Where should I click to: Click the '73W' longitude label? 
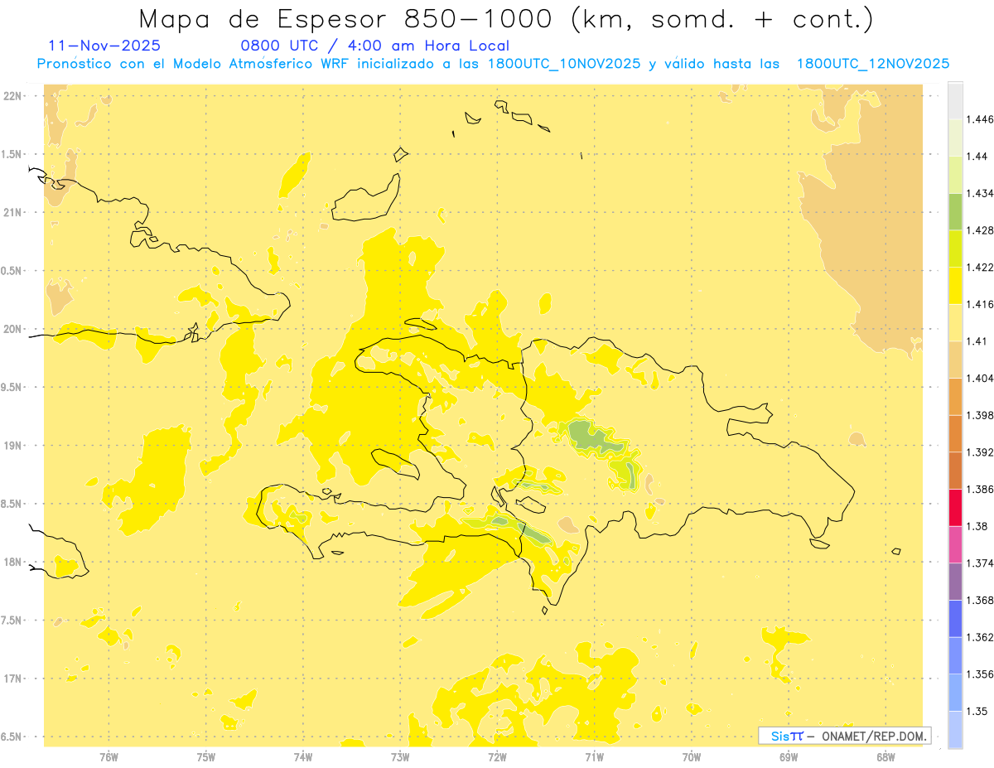400,756
